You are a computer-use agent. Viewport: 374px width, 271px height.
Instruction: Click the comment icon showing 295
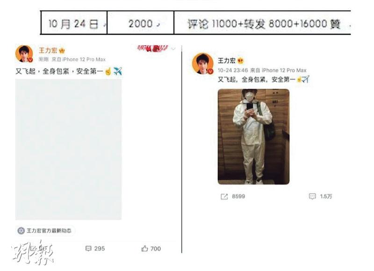(x=88, y=249)
